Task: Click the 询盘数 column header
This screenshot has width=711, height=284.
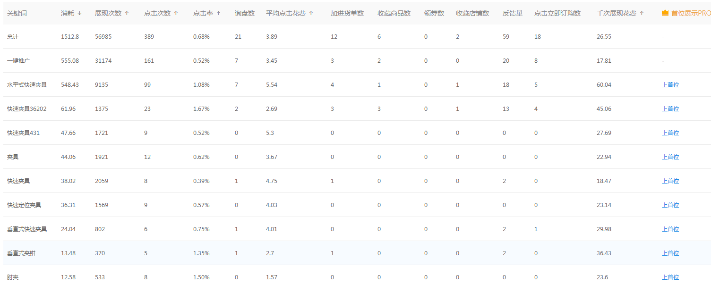Action: [244, 13]
